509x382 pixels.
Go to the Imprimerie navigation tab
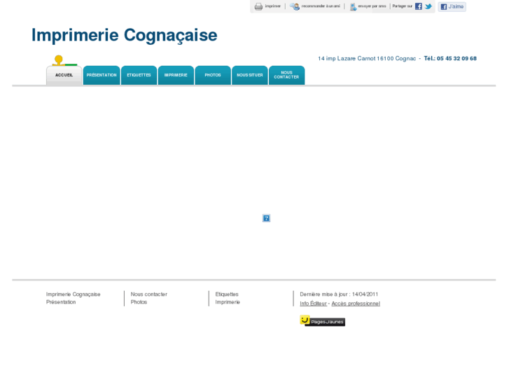pos(176,75)
